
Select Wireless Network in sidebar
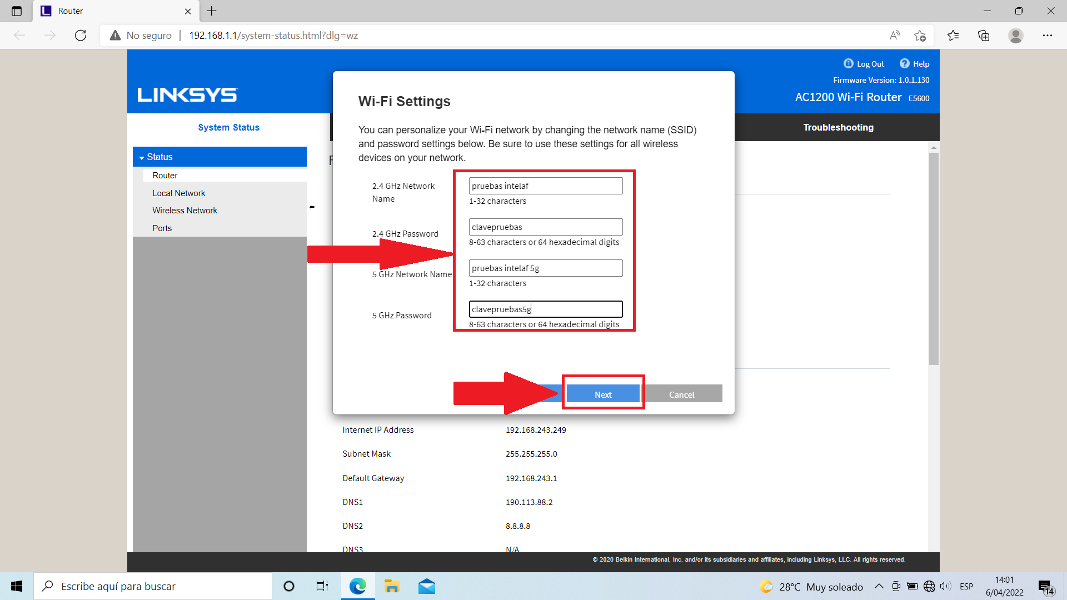point(185,211)
